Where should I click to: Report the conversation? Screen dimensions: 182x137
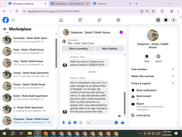point(153,106)
